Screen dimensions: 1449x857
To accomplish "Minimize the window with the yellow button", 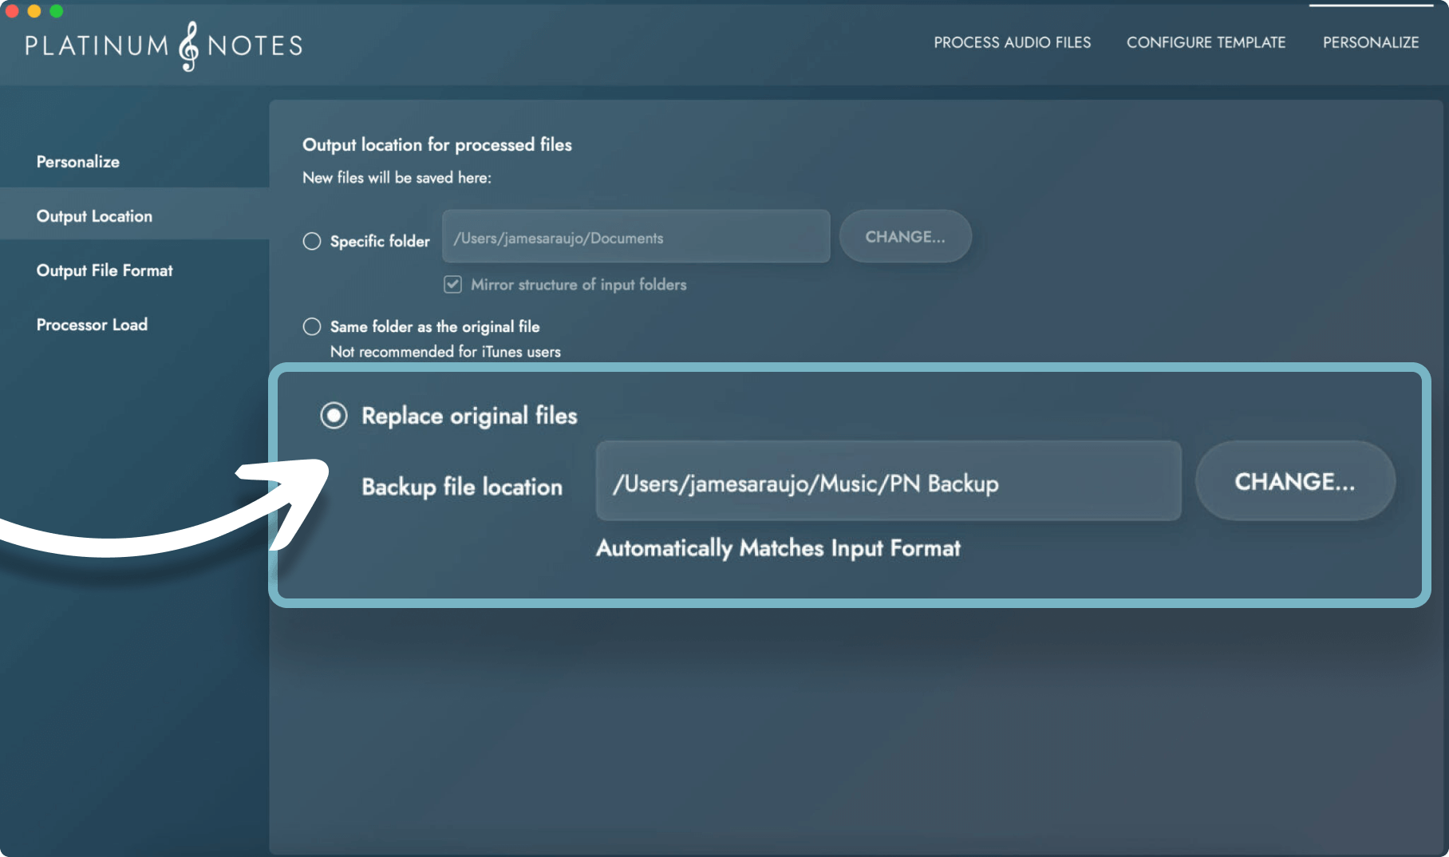I will click(x=34, y=10).
